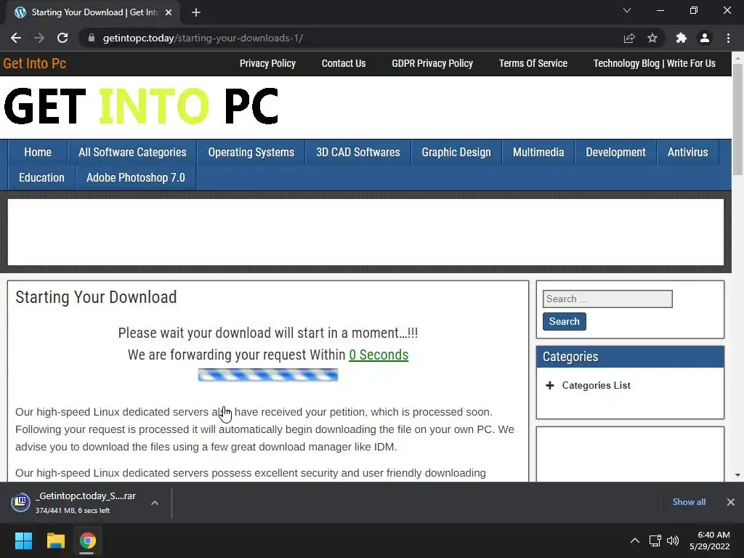Go to the Home menu item

tap(38, 153)
